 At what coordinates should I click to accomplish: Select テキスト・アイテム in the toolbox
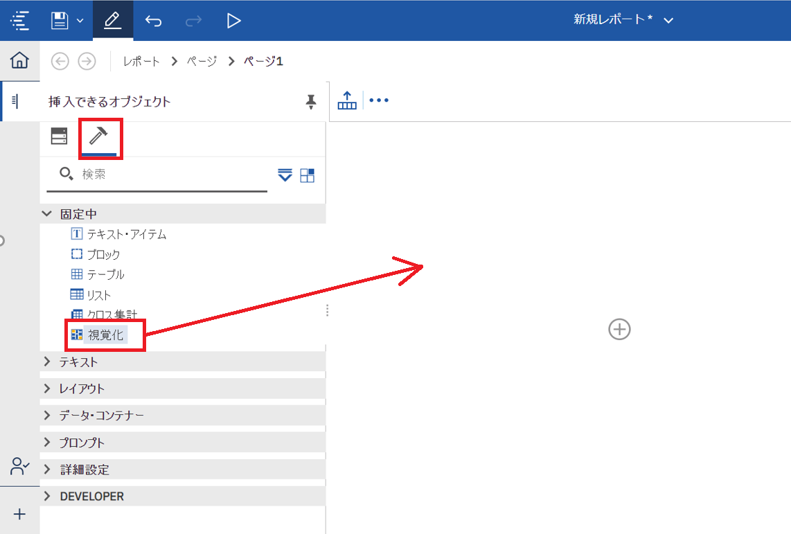pyautogui.click(x=127, y=235)
